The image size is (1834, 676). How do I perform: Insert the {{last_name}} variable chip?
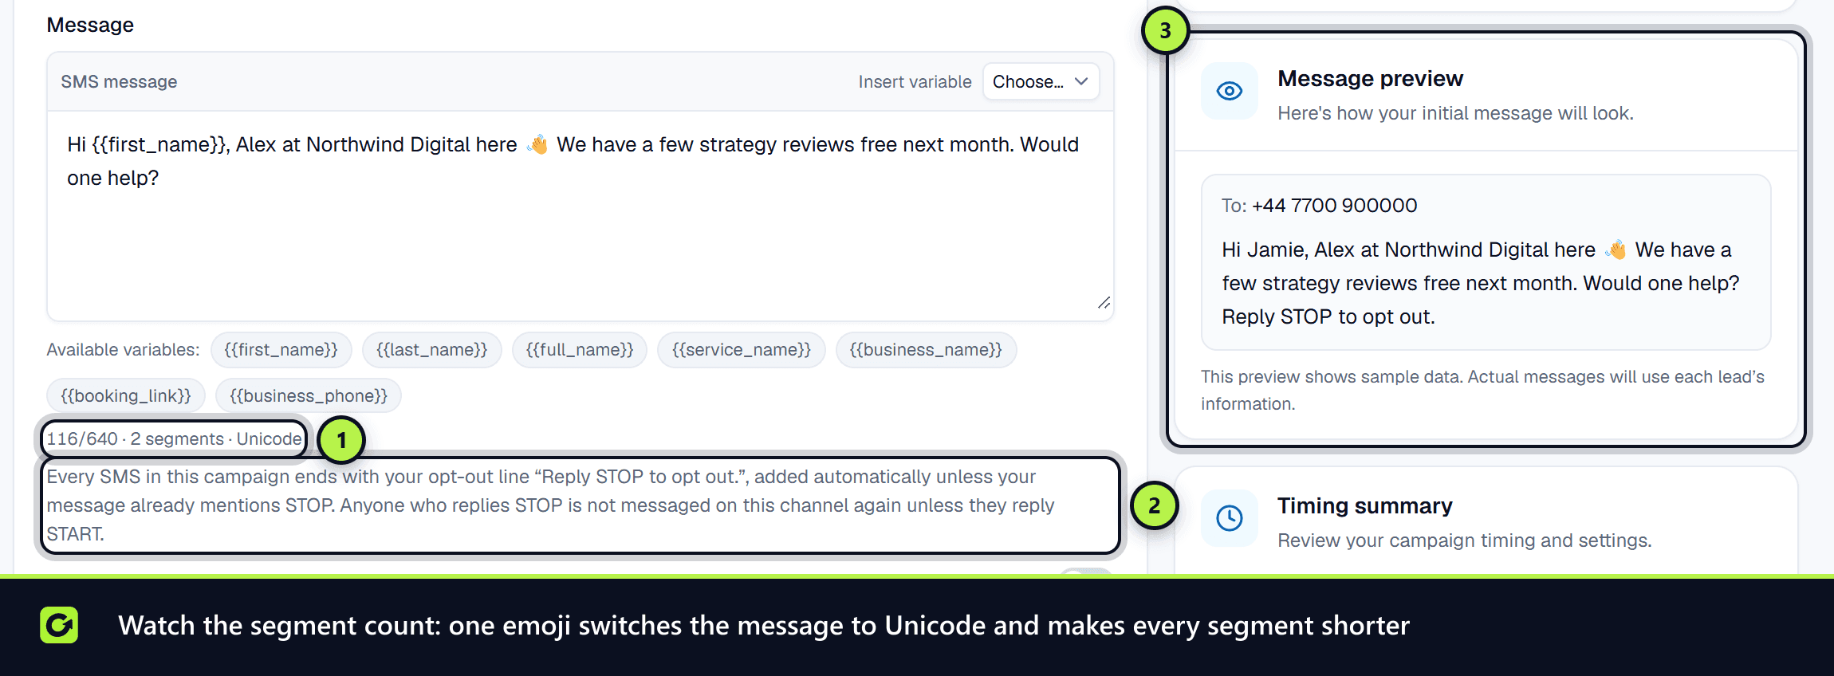click(x=432, y=350)
